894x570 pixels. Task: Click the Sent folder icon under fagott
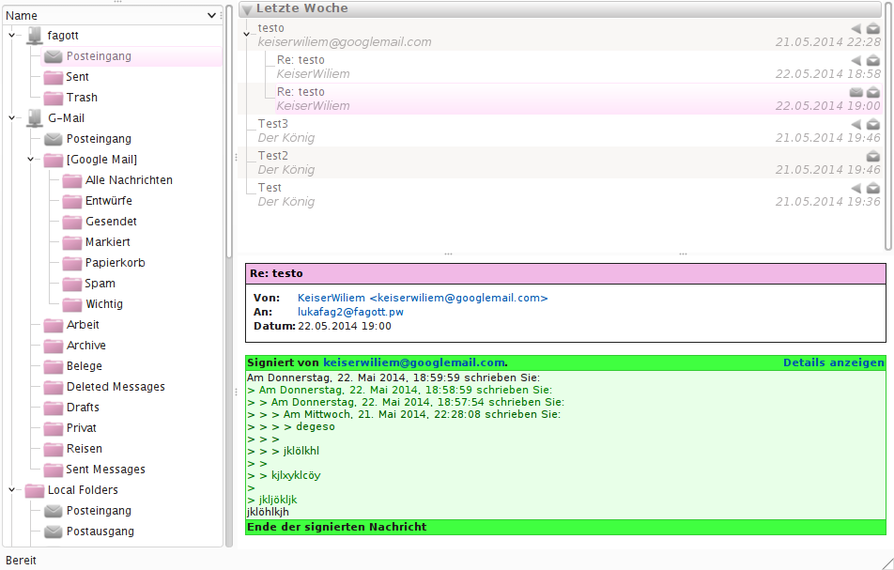coord(53,77)
